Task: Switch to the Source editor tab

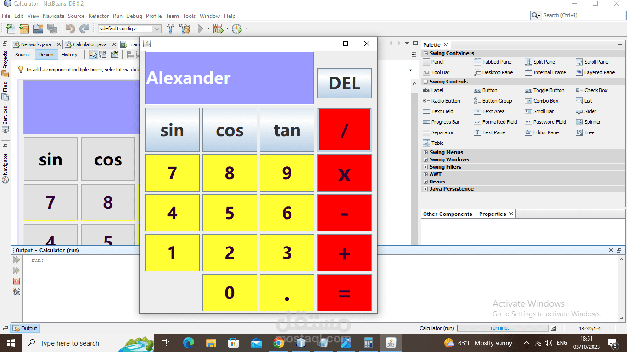Action: click(23, 55)
